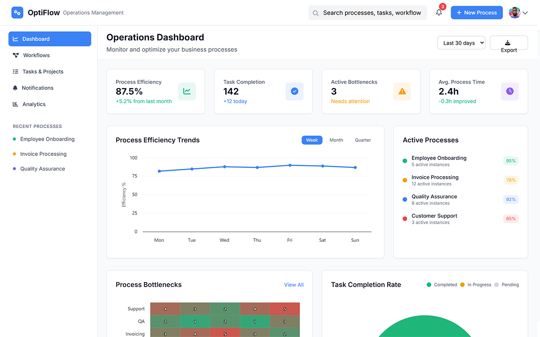Image resolution: width=540 pixels, height=337 pixels.
Task: Click the search magnifier icon
Action: coord(316,13)
